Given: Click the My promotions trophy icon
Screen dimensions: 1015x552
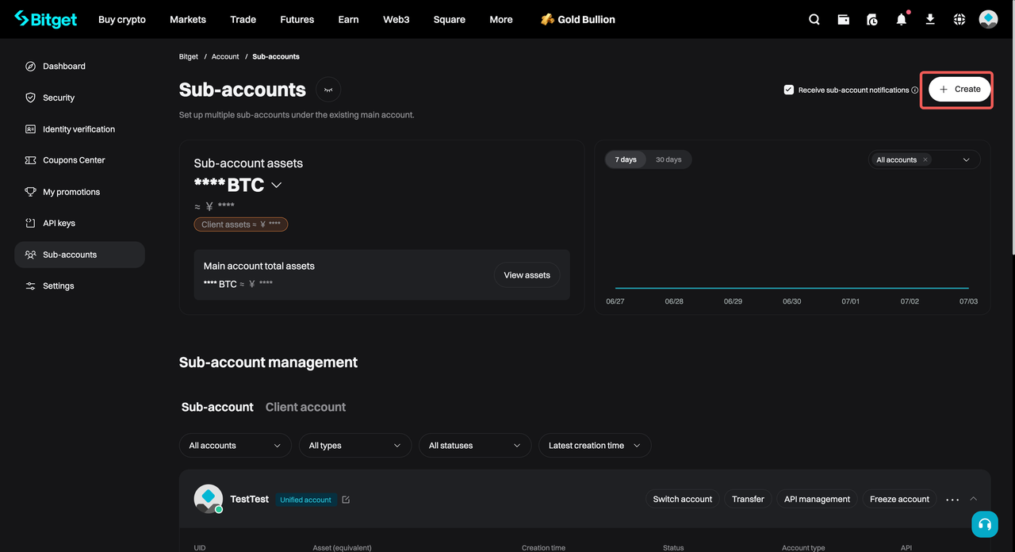Looking at the screenshot, I should pos(31,192).
